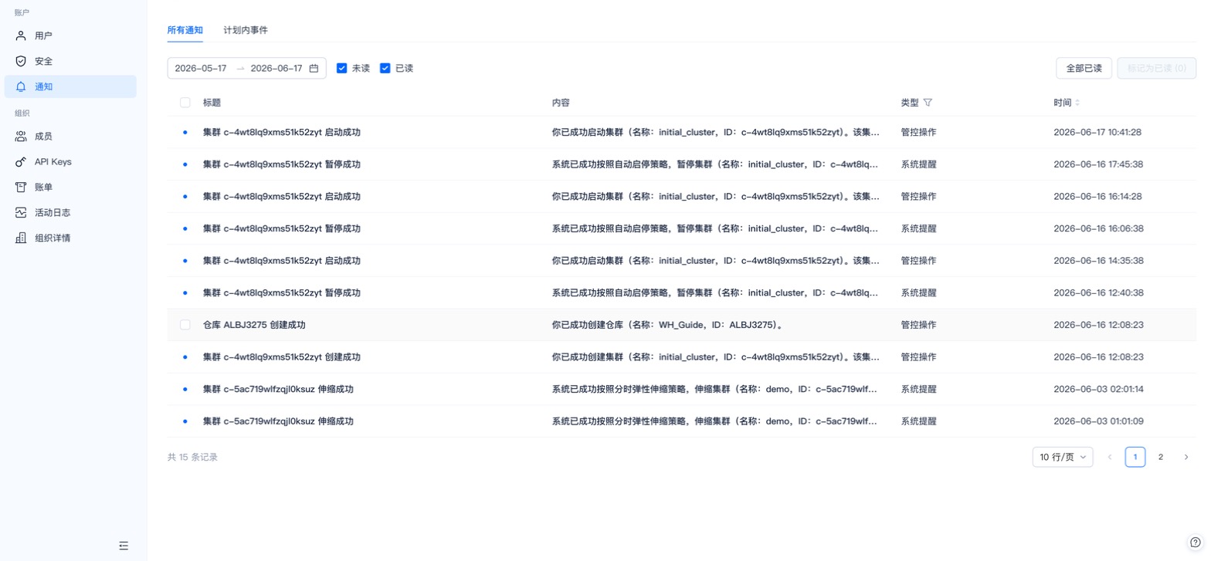1211x561 pixels.
Task: Click the 共 15 条记录 total label
Action: point(192,458)
